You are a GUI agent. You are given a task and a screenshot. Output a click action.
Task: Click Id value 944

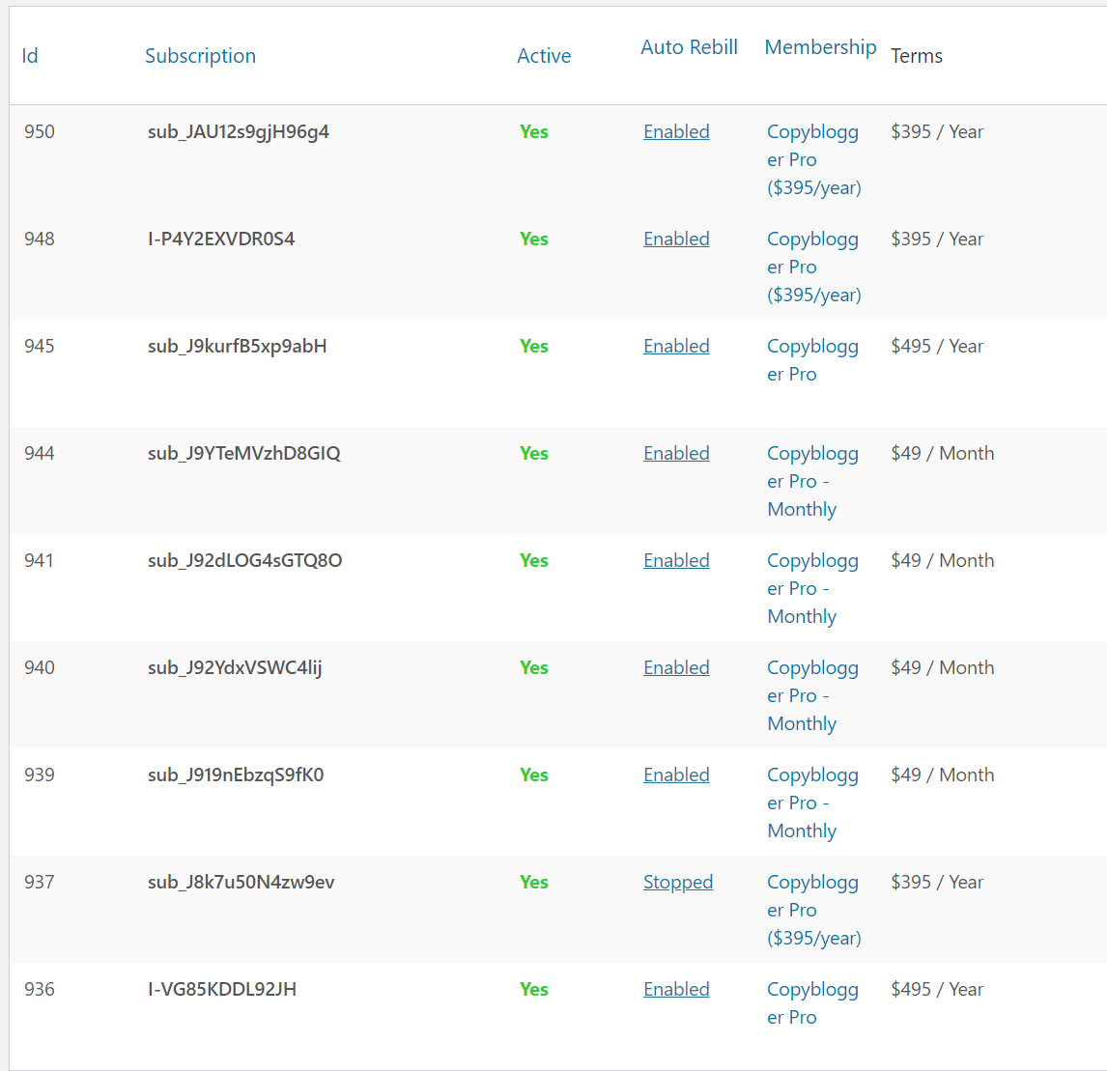coord(40,454)
